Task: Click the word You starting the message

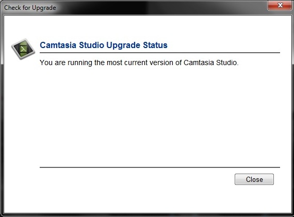Action: pos(46,63)
